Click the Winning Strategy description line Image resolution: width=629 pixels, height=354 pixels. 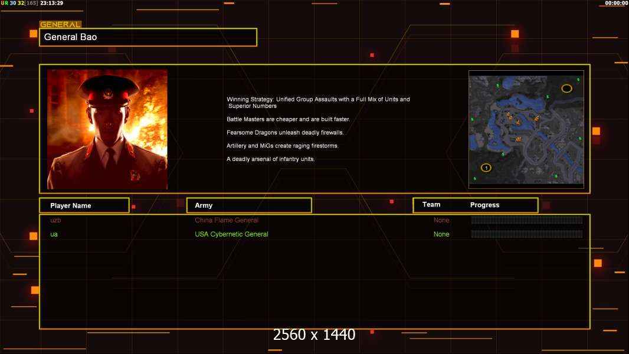pos(318,103)
